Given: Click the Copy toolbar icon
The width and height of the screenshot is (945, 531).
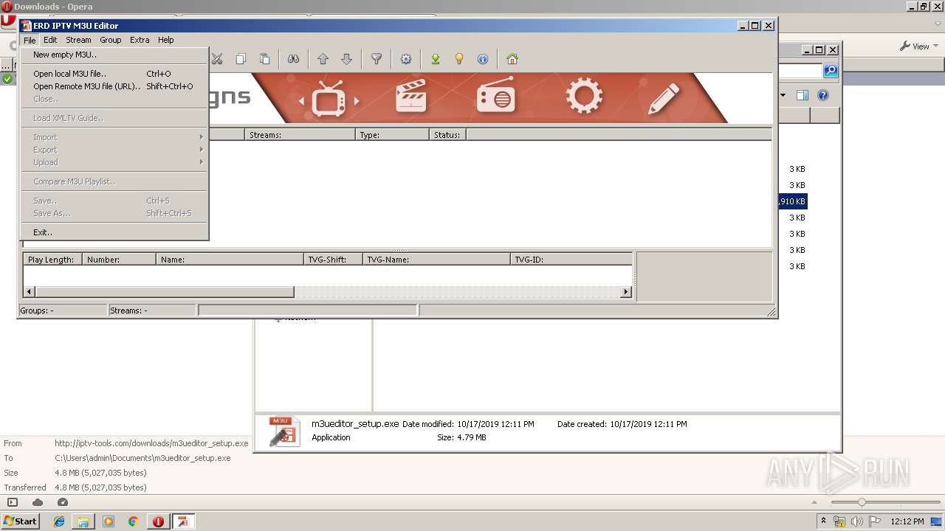Looking at the screenshot, I should click(x=241, y=59).
